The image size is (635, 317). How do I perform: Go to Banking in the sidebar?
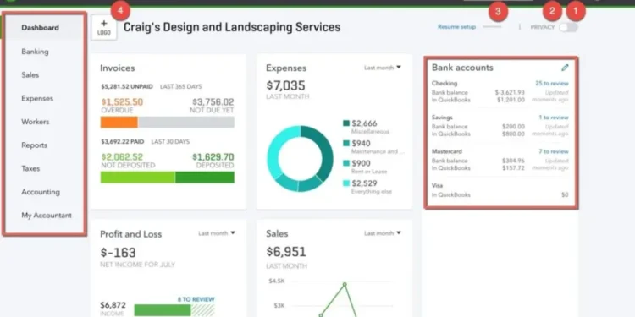click(36, 52)
